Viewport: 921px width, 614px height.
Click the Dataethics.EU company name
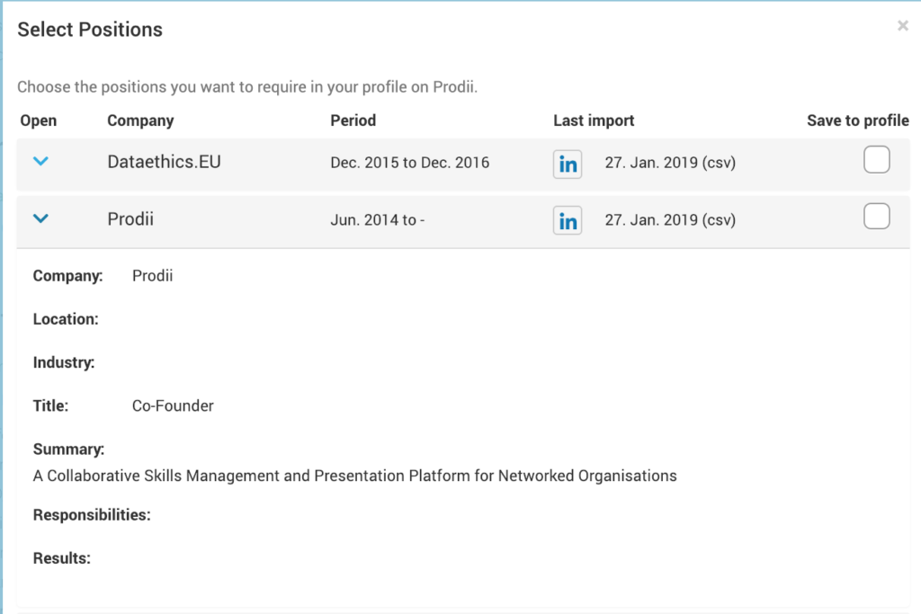(164, 162)
